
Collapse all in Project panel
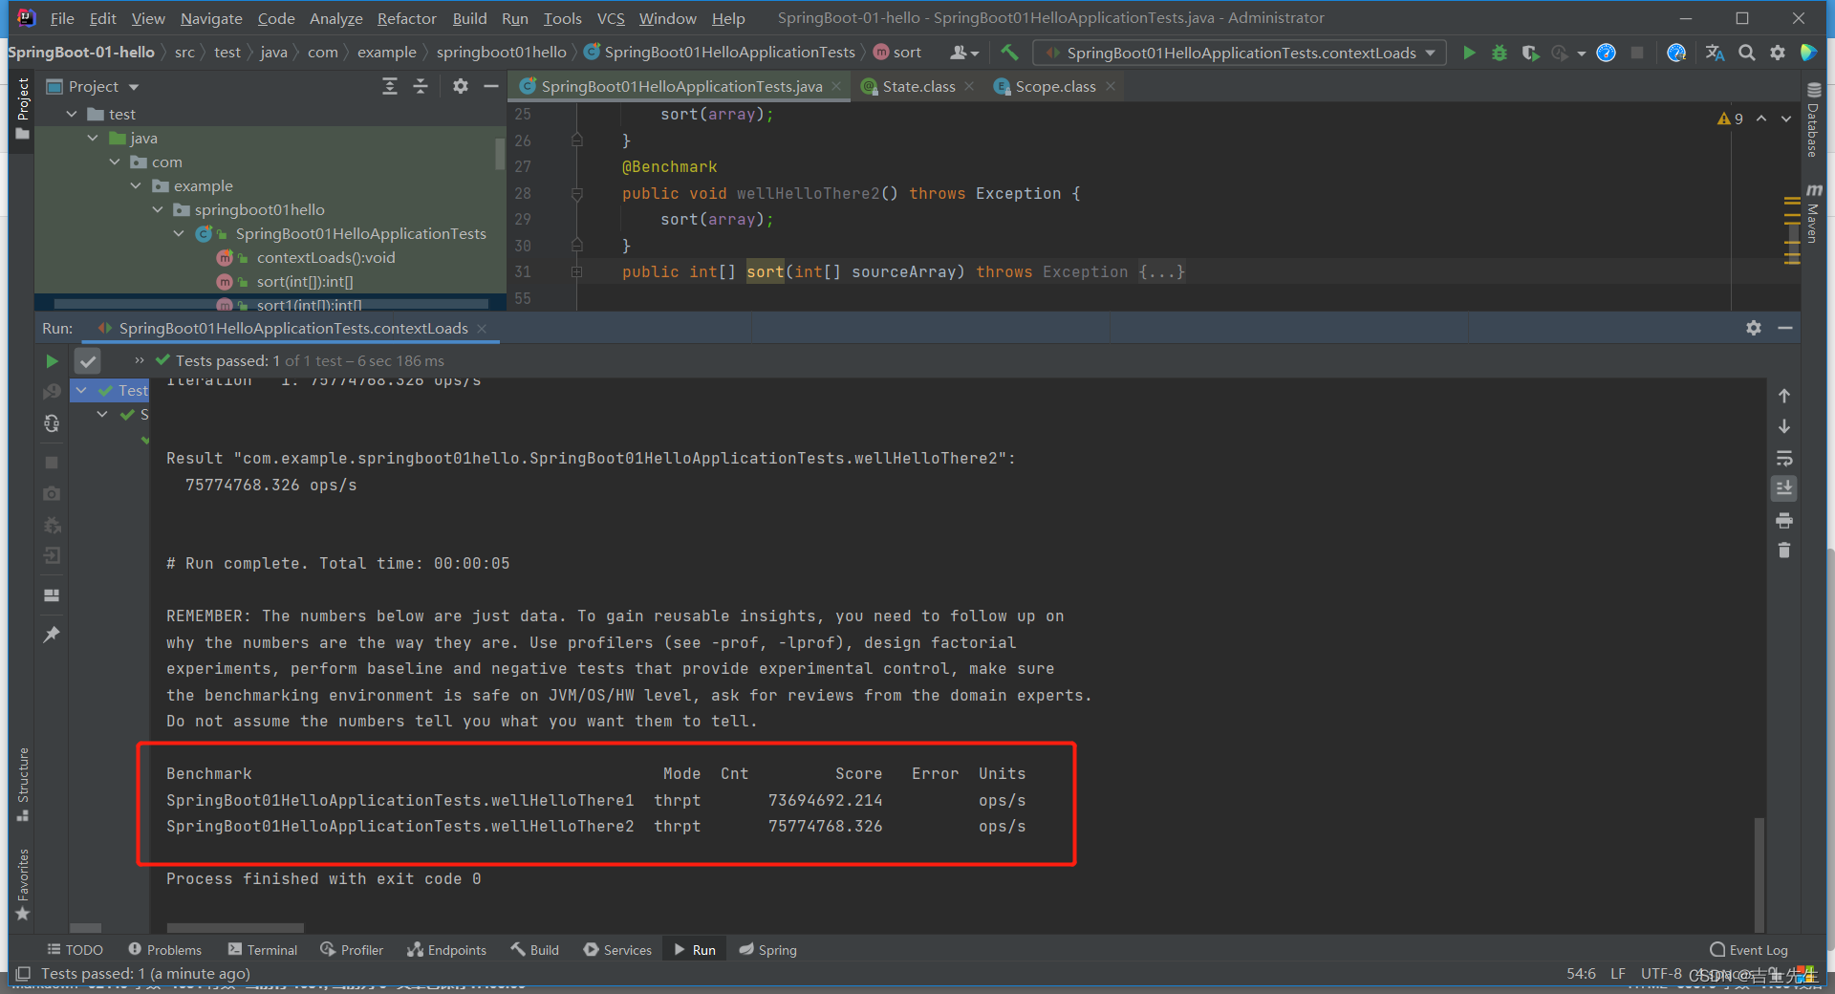(421, 87)
